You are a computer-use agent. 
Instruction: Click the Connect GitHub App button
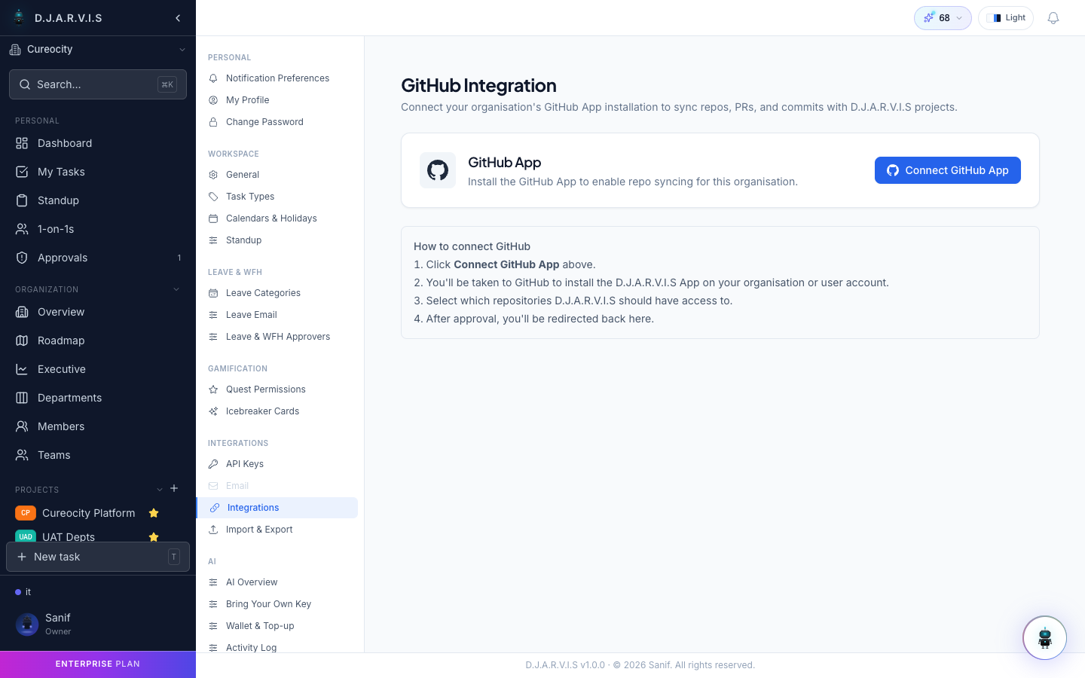[948, 170]
